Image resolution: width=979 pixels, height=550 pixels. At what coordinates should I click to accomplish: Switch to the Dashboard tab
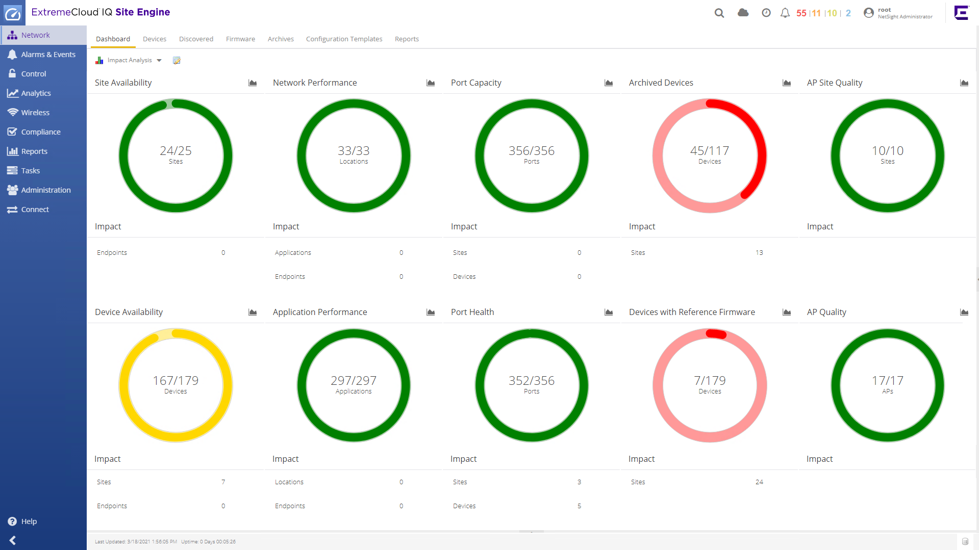[113, 39]
